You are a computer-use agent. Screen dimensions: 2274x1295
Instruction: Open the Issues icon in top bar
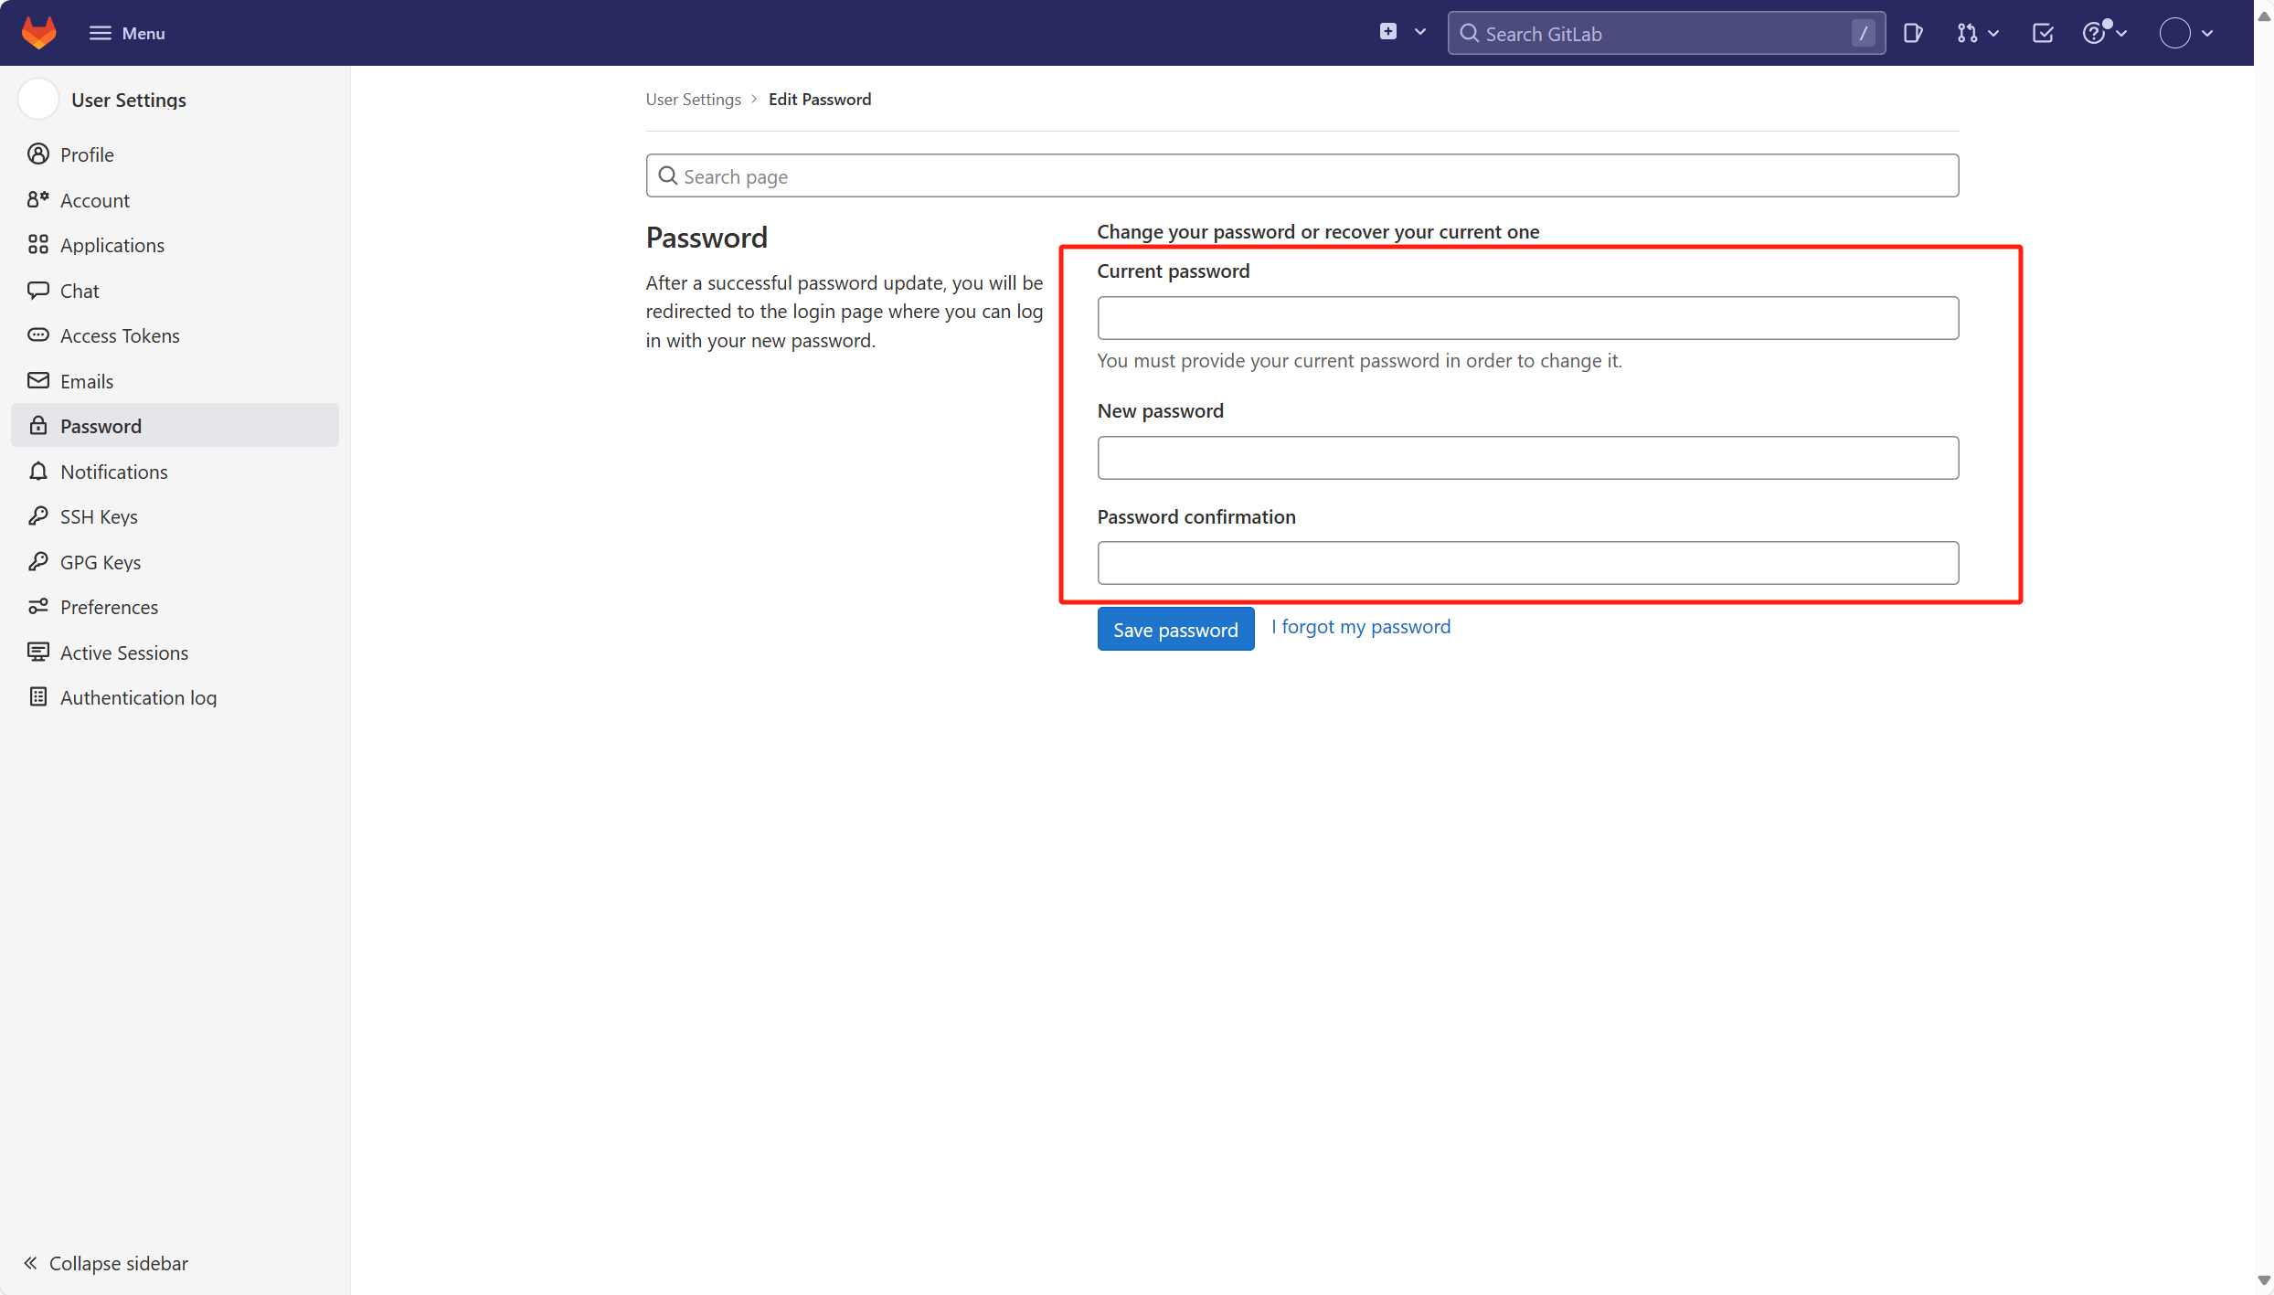[1913, 34]
